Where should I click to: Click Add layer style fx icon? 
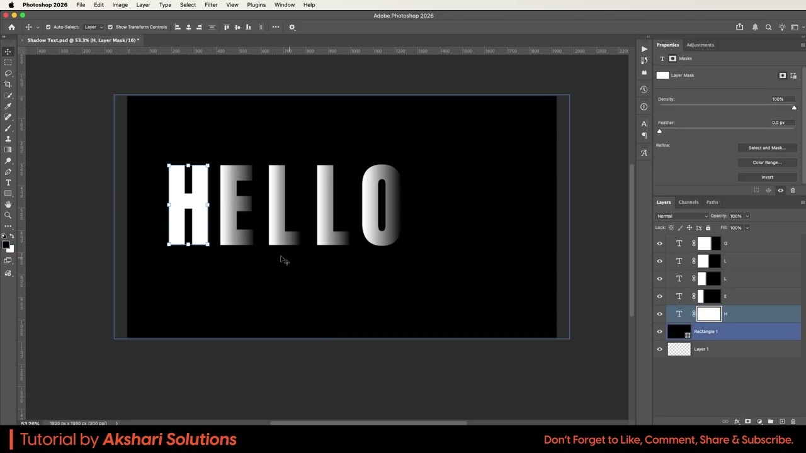pos(737,422)
